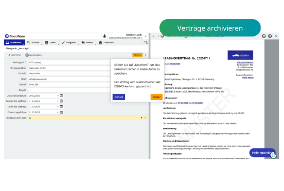Click the Kontakt field Hans Müller
The height and width of the screenshot is (191, 284).
[x=70, y=73]
